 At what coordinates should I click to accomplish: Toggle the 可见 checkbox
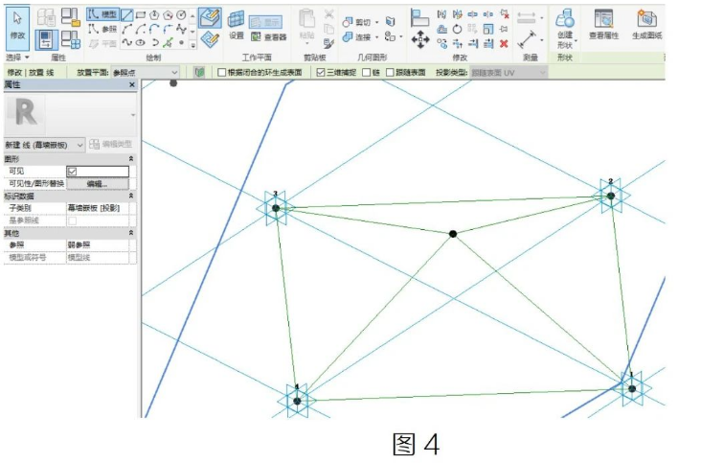click(73, 172)
